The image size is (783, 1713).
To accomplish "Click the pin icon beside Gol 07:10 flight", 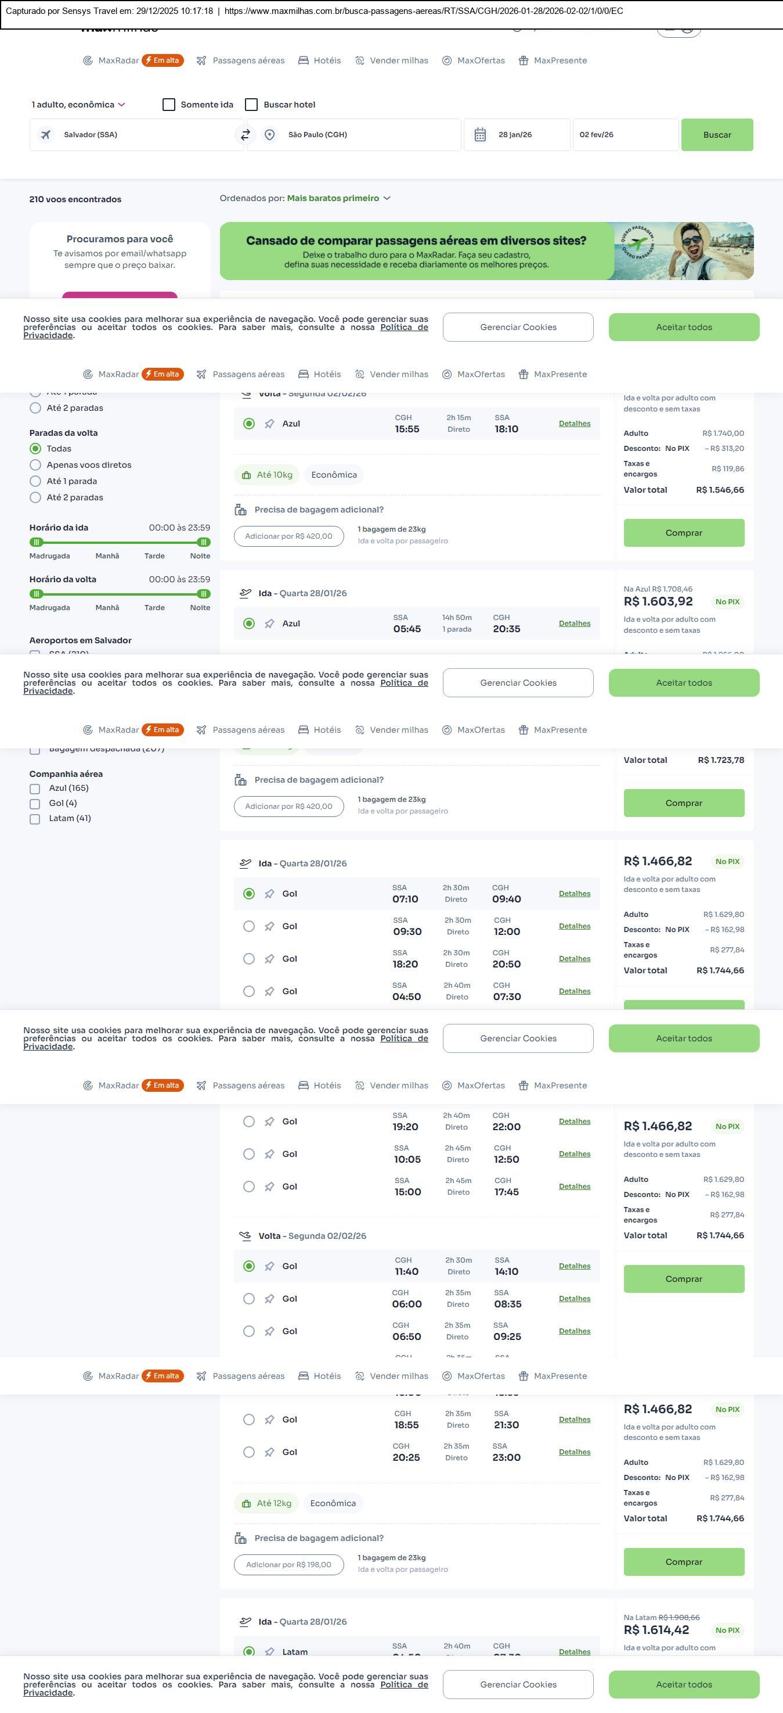I will [269, 894].
